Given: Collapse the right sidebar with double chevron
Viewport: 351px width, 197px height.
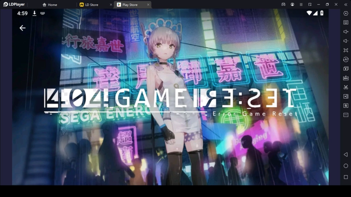Looking at the screenshot, I should pyautogui.click(x=346, y=4).
